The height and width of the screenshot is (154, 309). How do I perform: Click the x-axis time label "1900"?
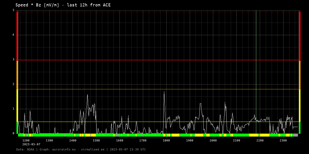190,140
